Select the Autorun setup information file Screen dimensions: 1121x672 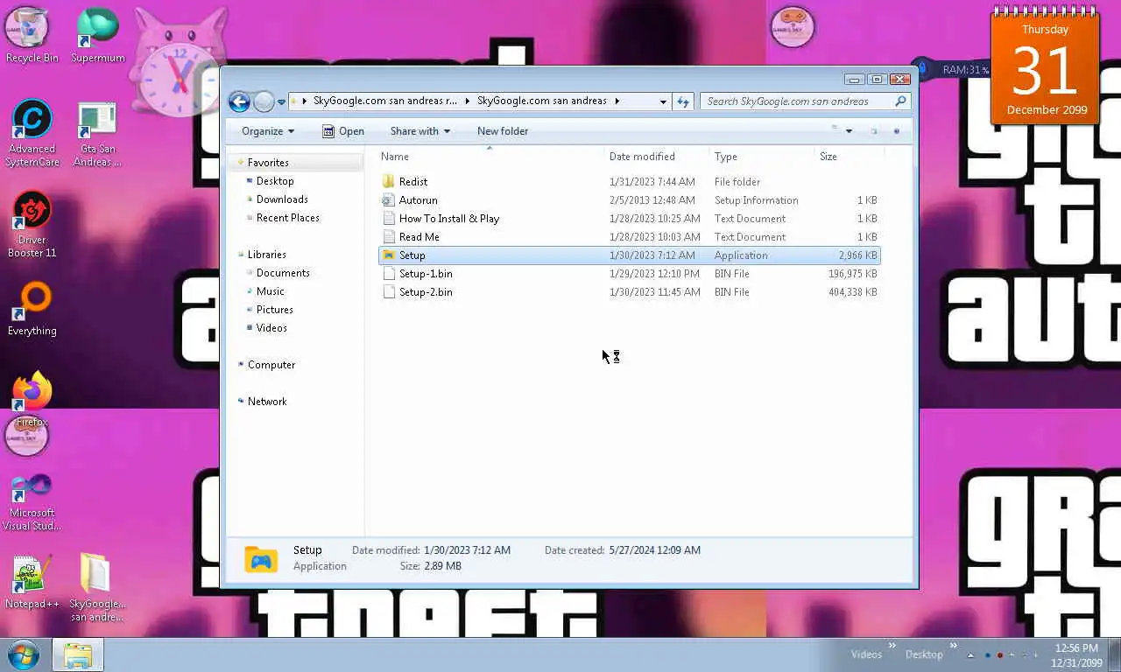[x=629, y=200]
